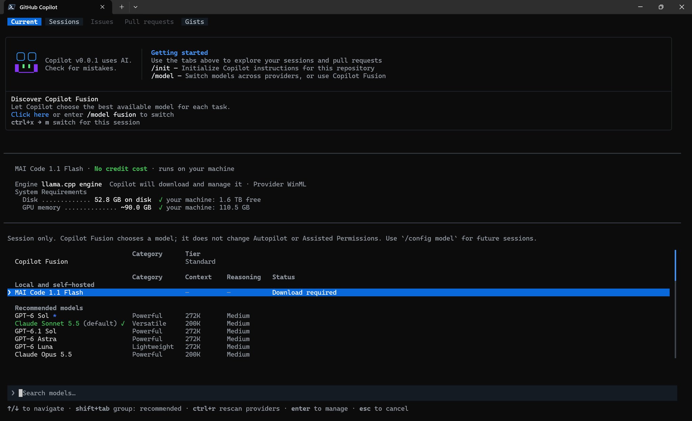Click the disk requirement green checkmark

pyautogui.click(x=160, y=200)
